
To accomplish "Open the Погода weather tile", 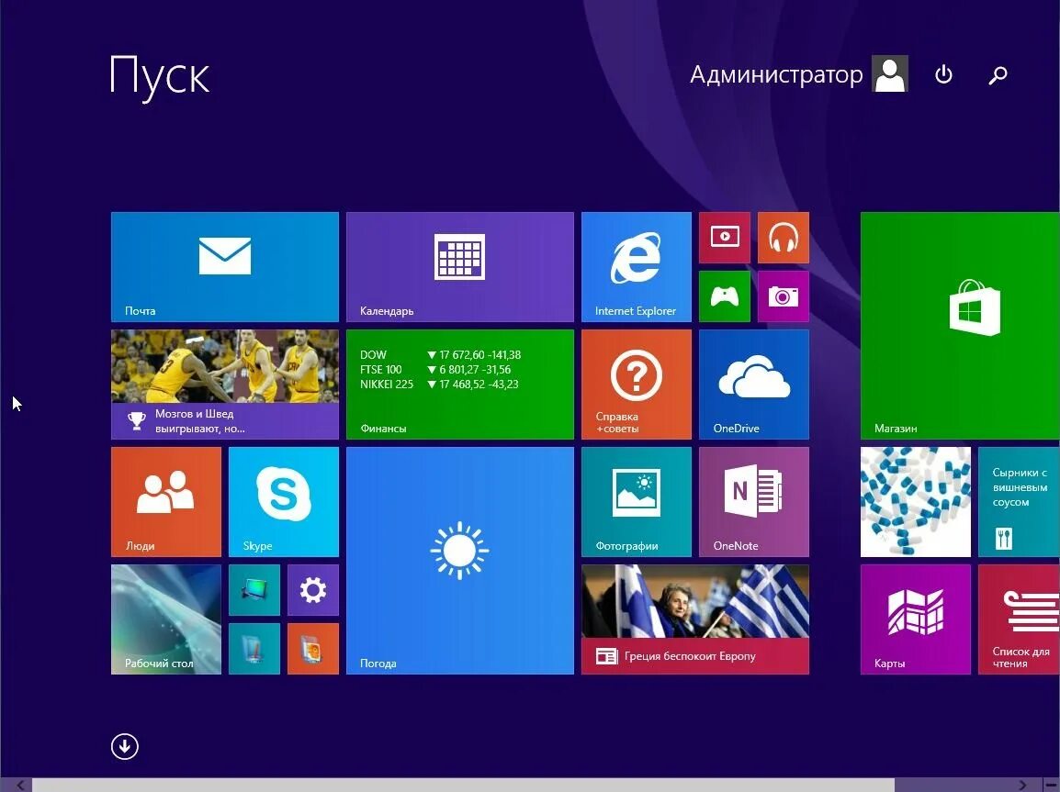I will (459, 561).
